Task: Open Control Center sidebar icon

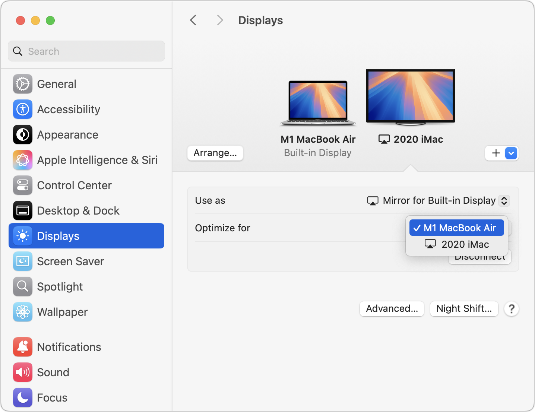Action: tap(23, 185)
